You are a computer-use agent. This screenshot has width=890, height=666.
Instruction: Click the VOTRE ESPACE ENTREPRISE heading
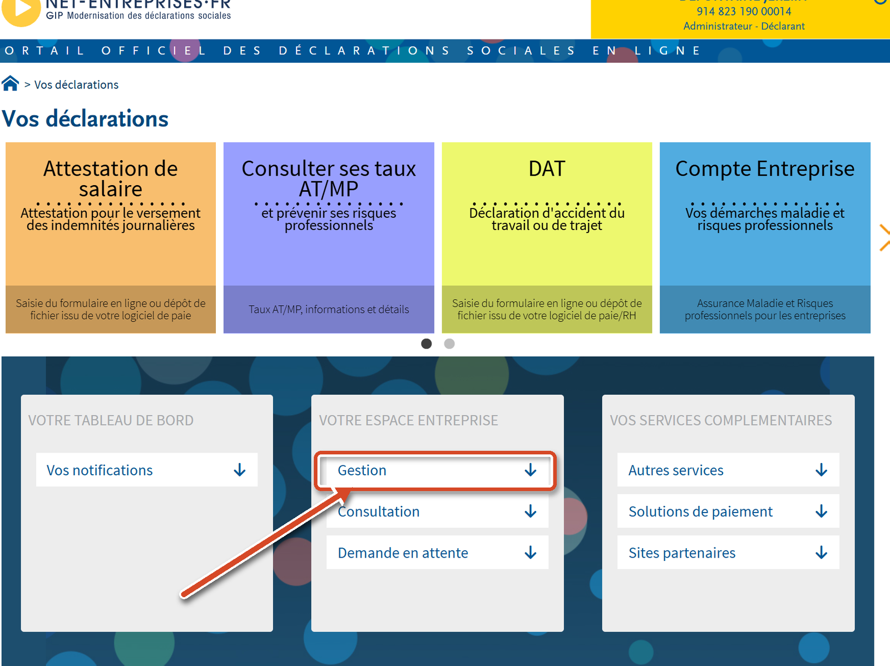click(x=409, y=420)
